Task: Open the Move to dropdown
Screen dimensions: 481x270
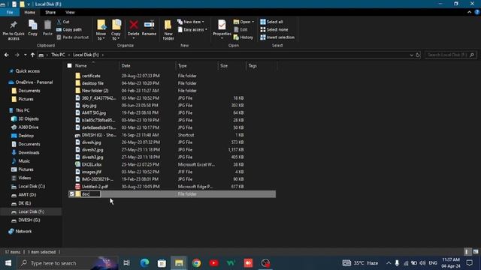Action: tap(101, 30)
